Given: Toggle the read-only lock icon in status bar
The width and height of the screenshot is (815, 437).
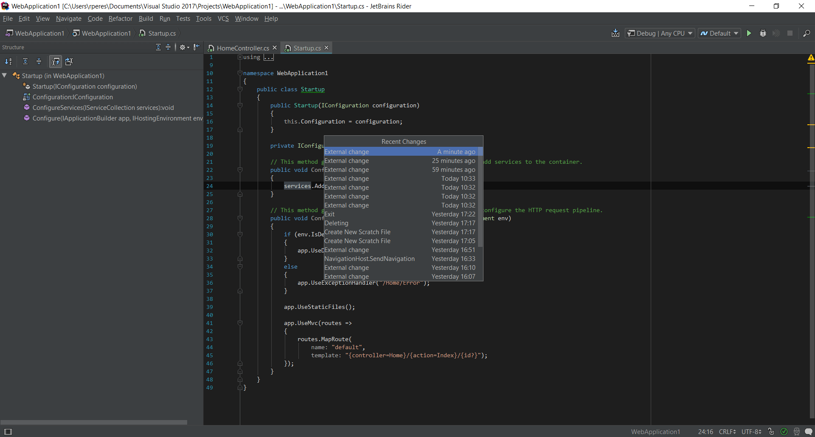Looking at the screenshot, I should pos(771,431).
